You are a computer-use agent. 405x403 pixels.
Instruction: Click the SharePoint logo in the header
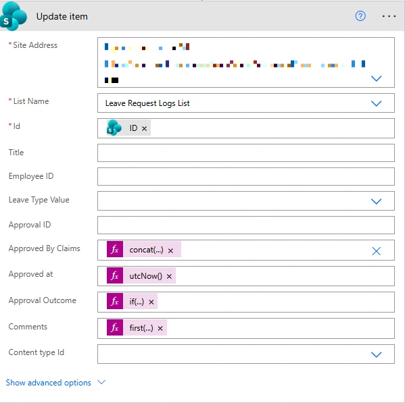point(14,16)
